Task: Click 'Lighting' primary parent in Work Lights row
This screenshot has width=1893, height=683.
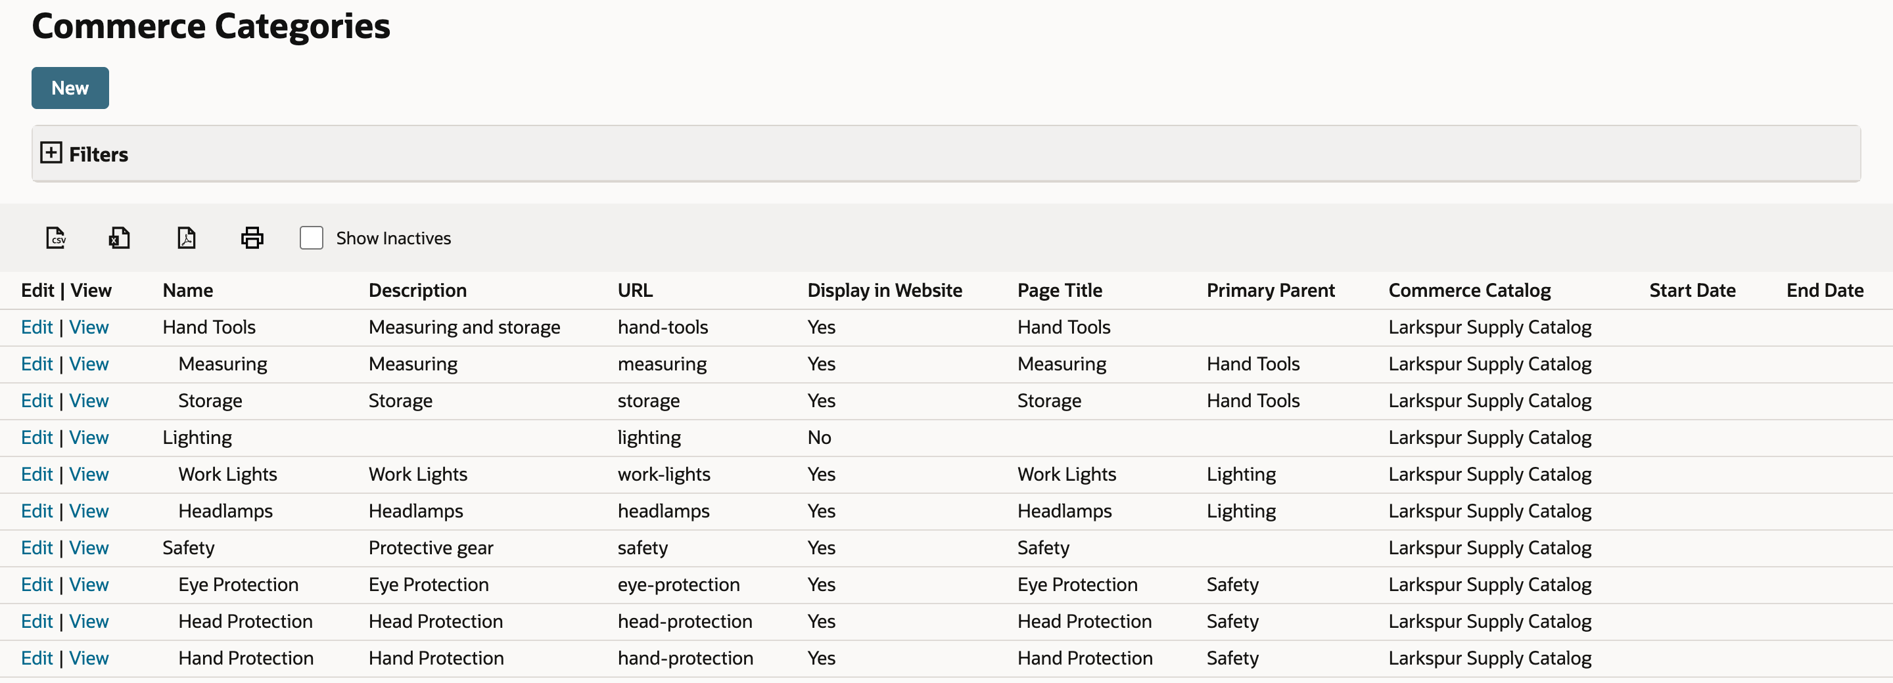Action: pos(1241,474)
